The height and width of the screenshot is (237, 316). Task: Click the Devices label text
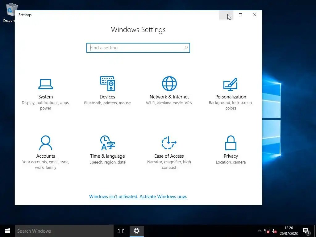pyautogui.click(x=107, y=97)
